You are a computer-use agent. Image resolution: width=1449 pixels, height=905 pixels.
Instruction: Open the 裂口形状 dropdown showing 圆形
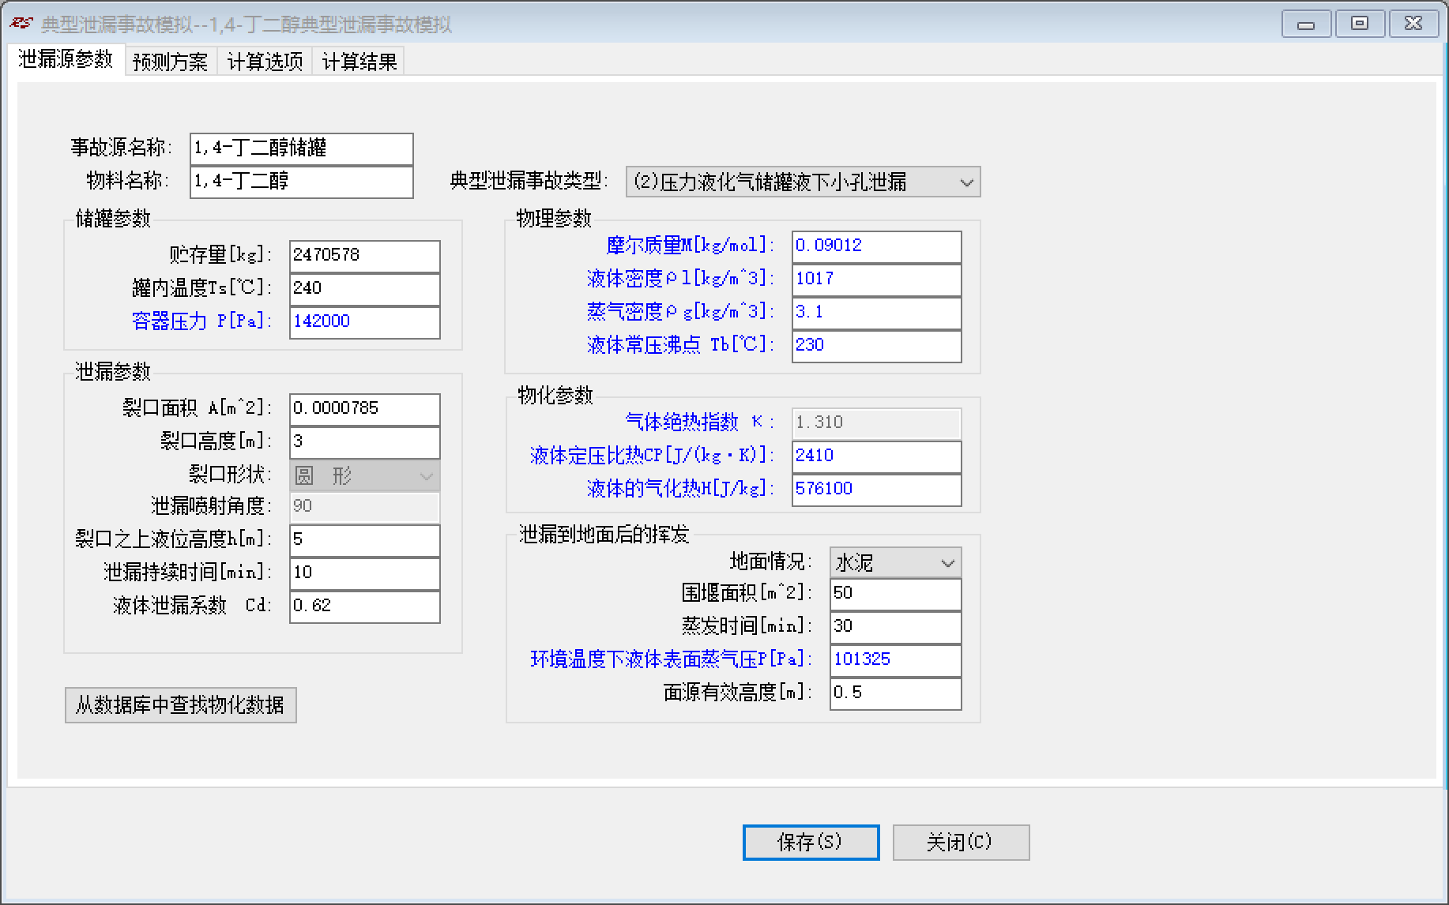(x=365, y=475)
